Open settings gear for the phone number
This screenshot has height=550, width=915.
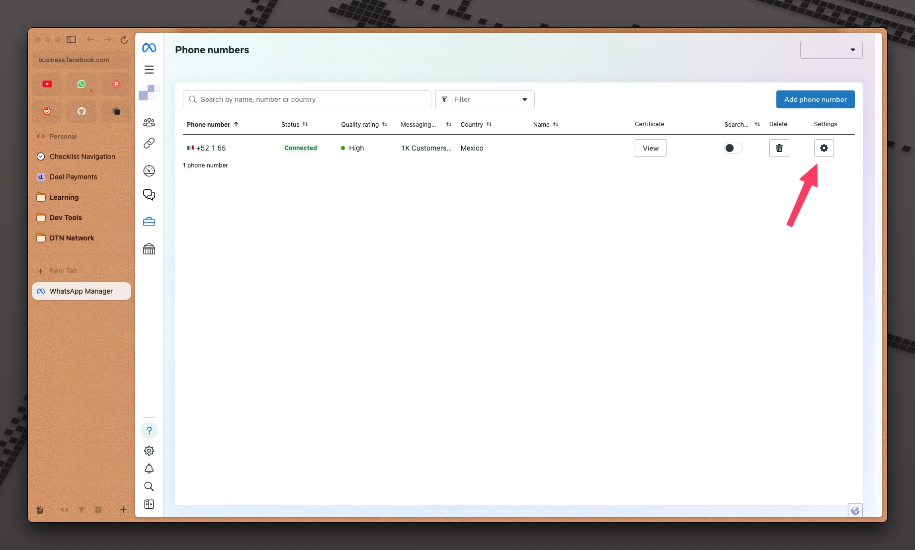[824, 148]
